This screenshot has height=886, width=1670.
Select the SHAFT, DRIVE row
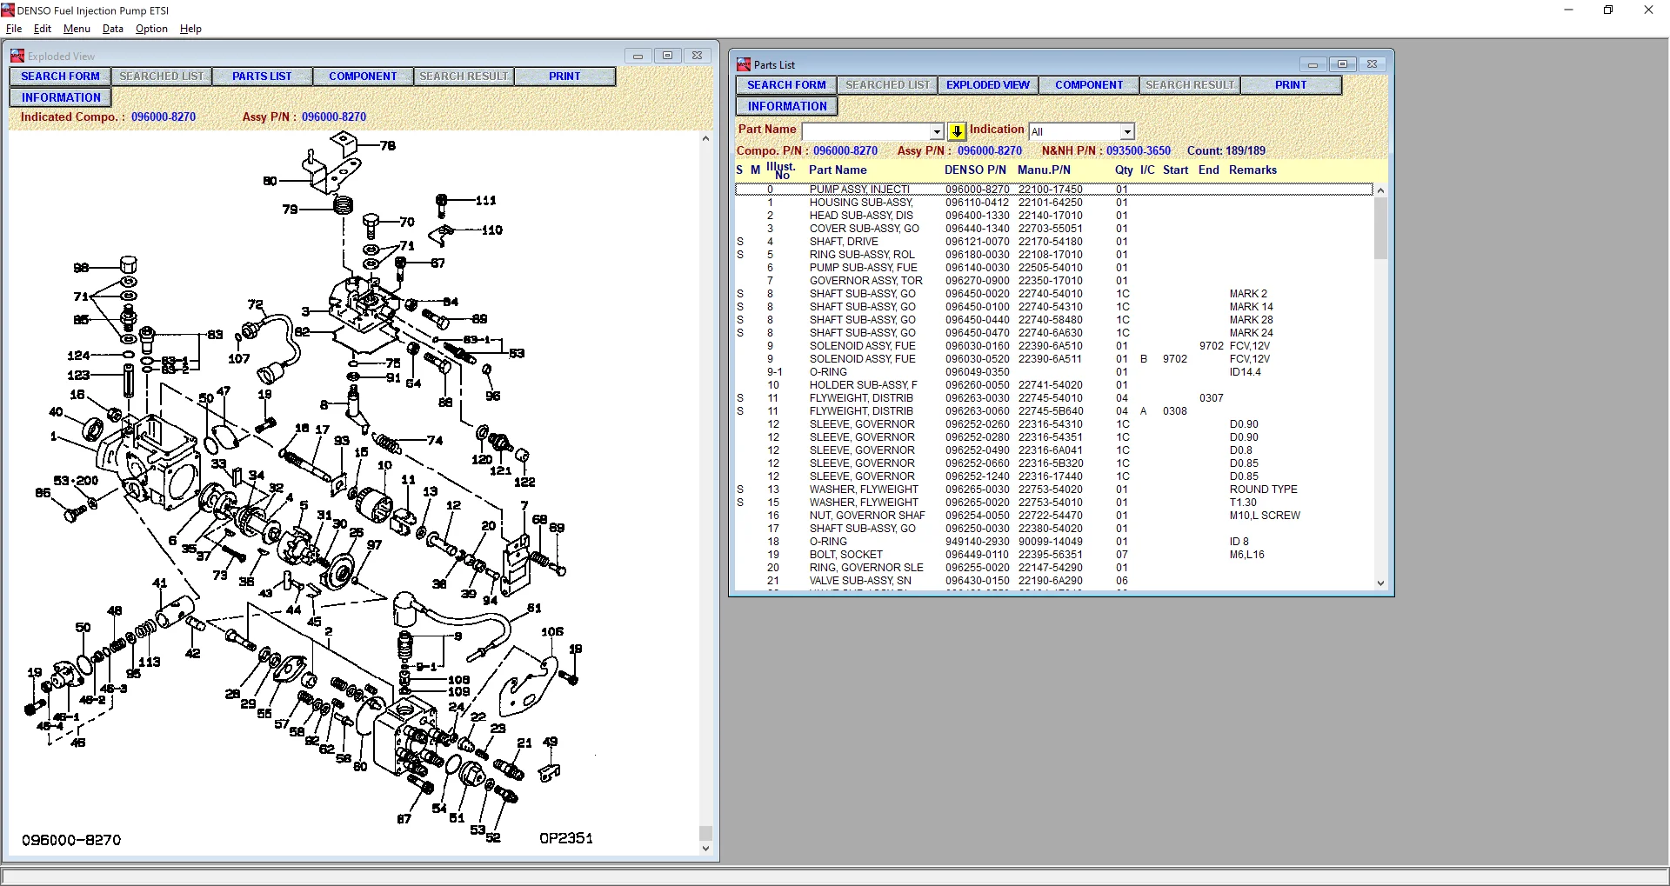point(1054,242)
